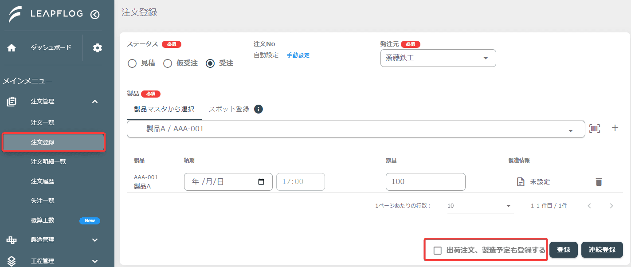Screen dimensions: 631x267
Task: Open 注文登録 in the sidebar
Action: pyautogui.click(x=54, y=142)
